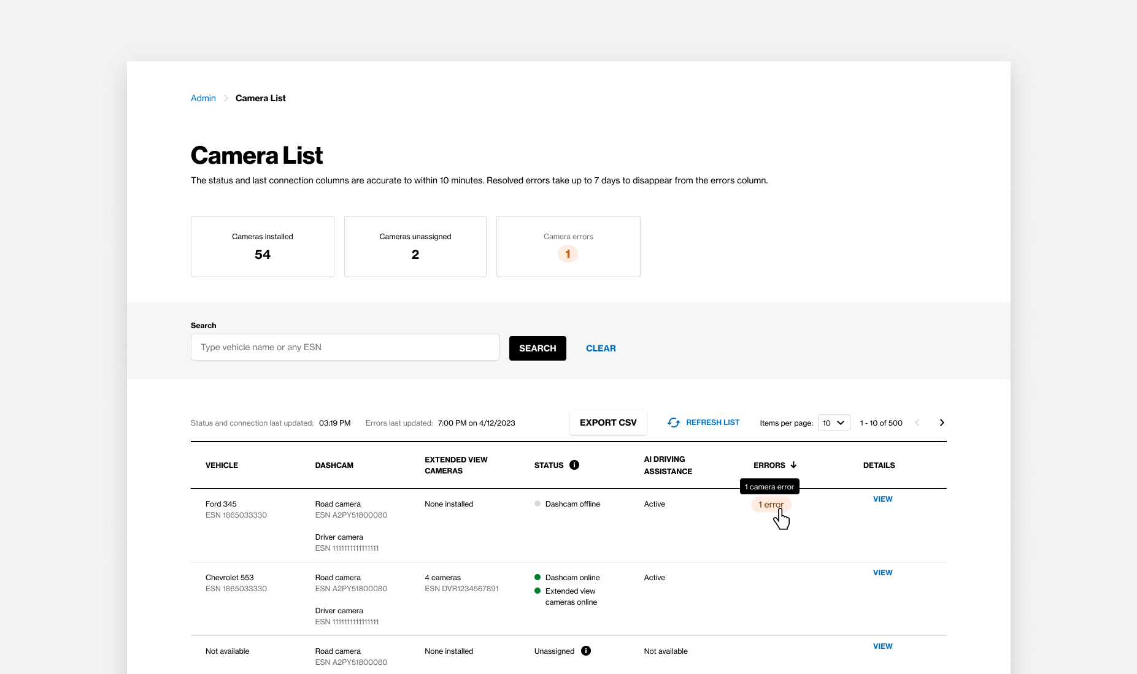1137x674 pixels.
Task: Click the previous page arrow
Action: pos(917,423)
